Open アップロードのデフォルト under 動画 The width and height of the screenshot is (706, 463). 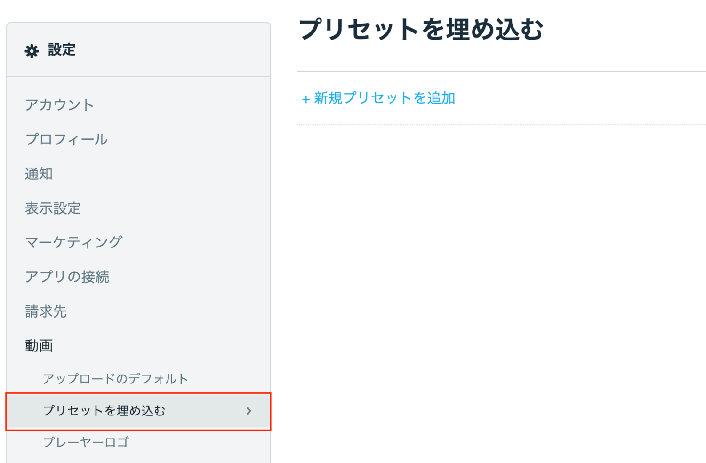(x=115, y=379)
